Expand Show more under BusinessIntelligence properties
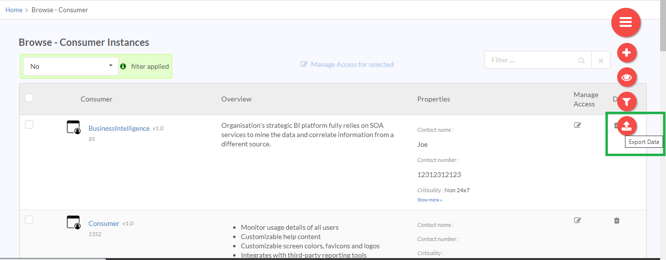 (430, 200)
